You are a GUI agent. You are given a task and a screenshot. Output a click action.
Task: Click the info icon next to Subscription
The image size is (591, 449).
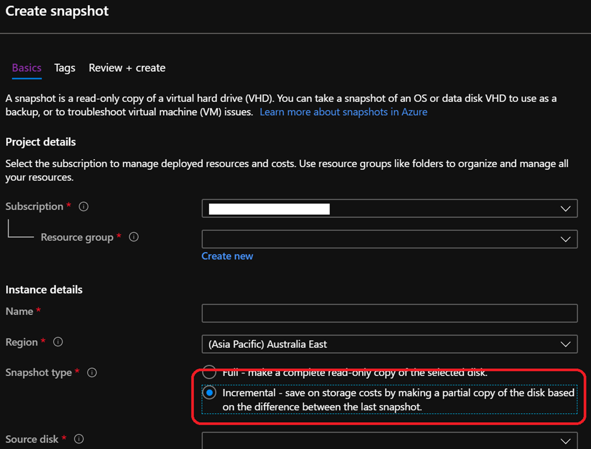click(84, 207)
